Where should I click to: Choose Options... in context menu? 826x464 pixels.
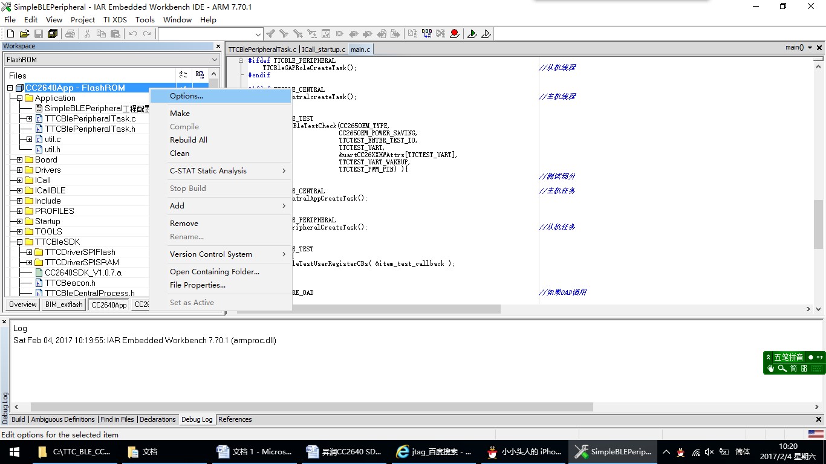pyautogui.click(x=221, y=95)
